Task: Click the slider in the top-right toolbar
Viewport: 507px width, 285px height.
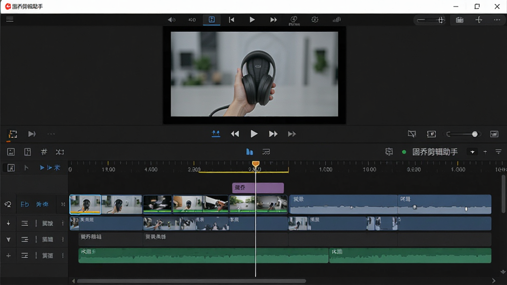Action: point(431,20)
